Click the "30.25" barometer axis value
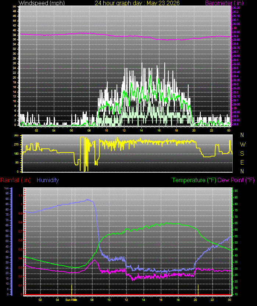Image resolution: width=257 pixels, height=306 pixels. (236, 8)
